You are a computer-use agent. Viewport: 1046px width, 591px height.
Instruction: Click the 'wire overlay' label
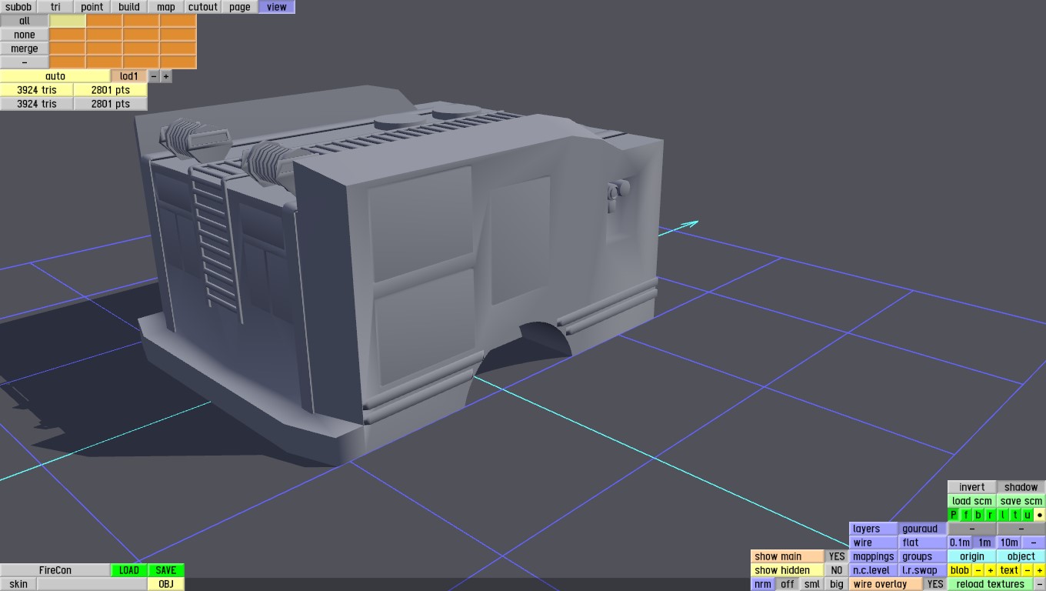tap(886, 584)
